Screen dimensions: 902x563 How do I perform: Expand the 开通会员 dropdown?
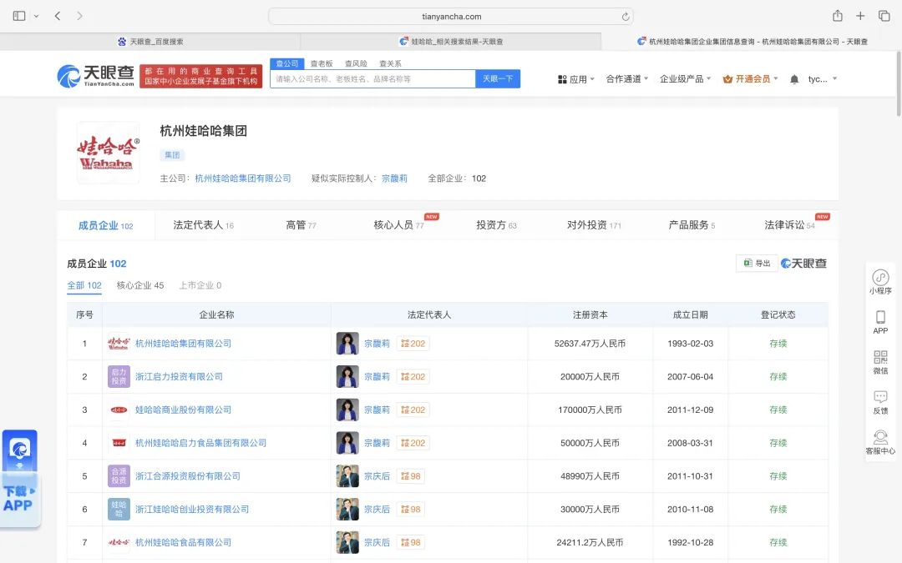pyautogui.click(x=750, y=79)
